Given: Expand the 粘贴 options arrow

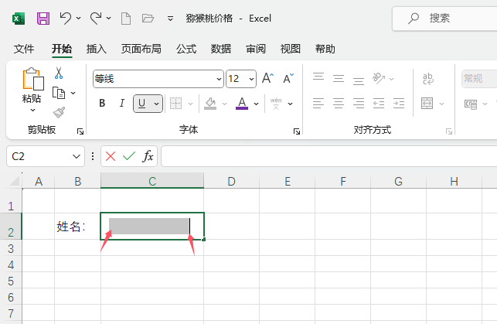Looking at the screenshot, I should 32,110.
